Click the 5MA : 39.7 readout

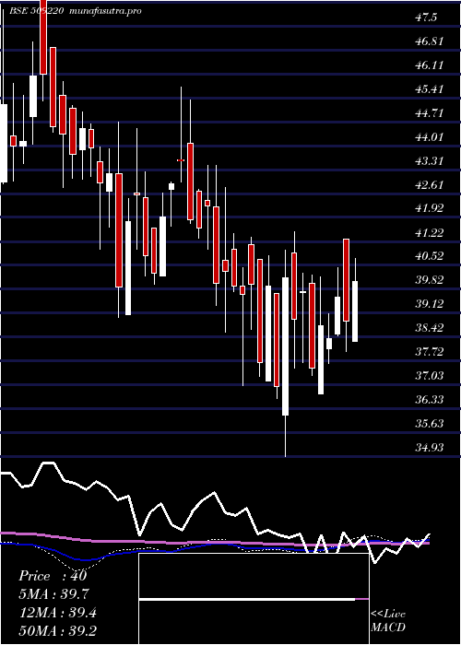[53, 594]
